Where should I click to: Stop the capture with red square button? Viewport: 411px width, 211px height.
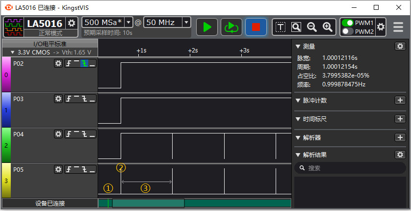point(256,27)
